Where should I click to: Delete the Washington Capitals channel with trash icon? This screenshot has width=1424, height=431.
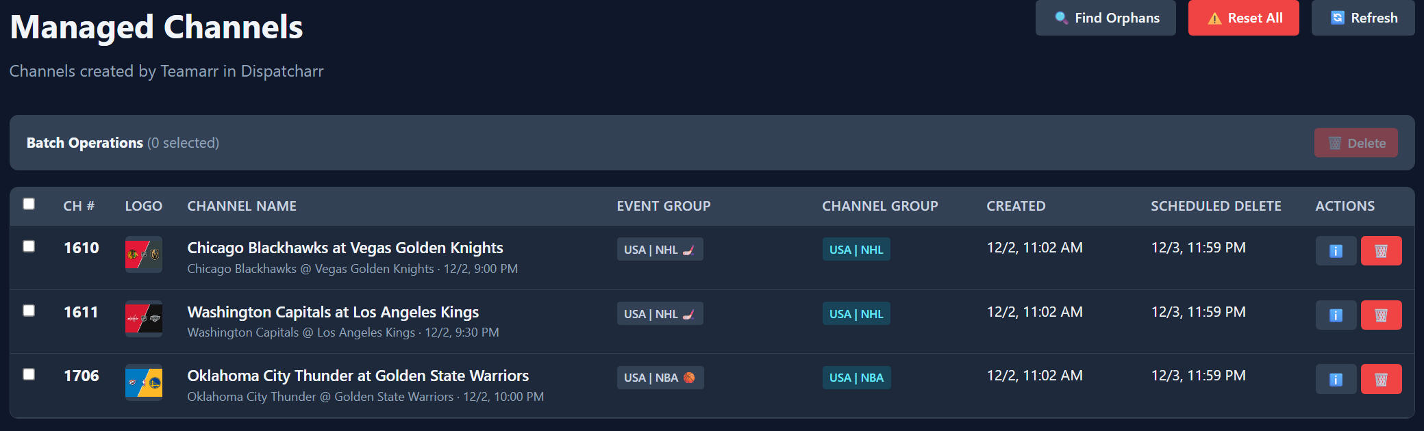tap(1381, 315)
